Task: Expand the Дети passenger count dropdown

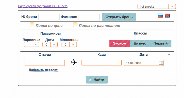Action: click(x=54, y=45)
